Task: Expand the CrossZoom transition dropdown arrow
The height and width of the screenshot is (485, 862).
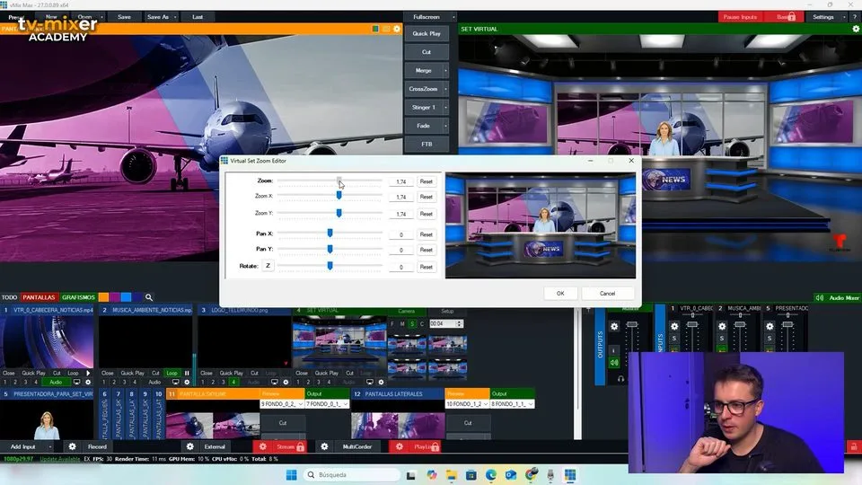Action: (445, 89)
